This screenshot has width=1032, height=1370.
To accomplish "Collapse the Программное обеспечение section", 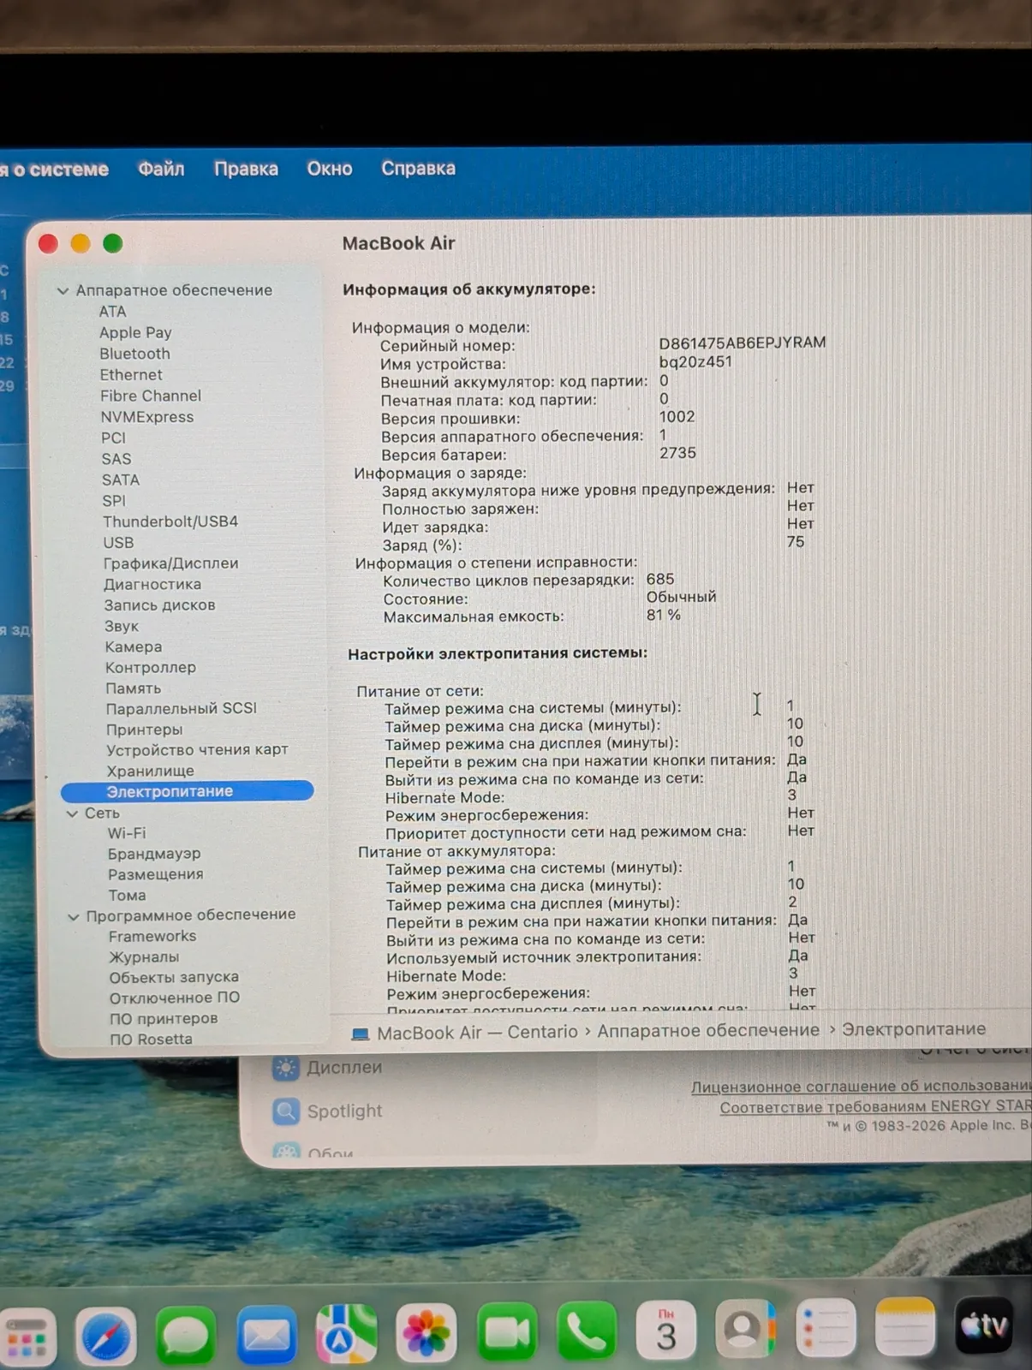I will click(74, 916).
